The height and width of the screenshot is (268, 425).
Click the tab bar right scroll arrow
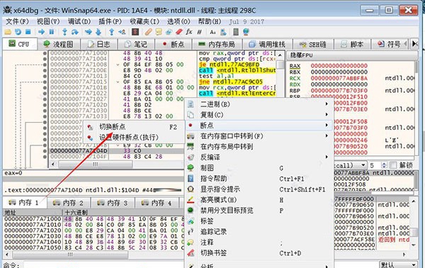(x=414, y=44)
